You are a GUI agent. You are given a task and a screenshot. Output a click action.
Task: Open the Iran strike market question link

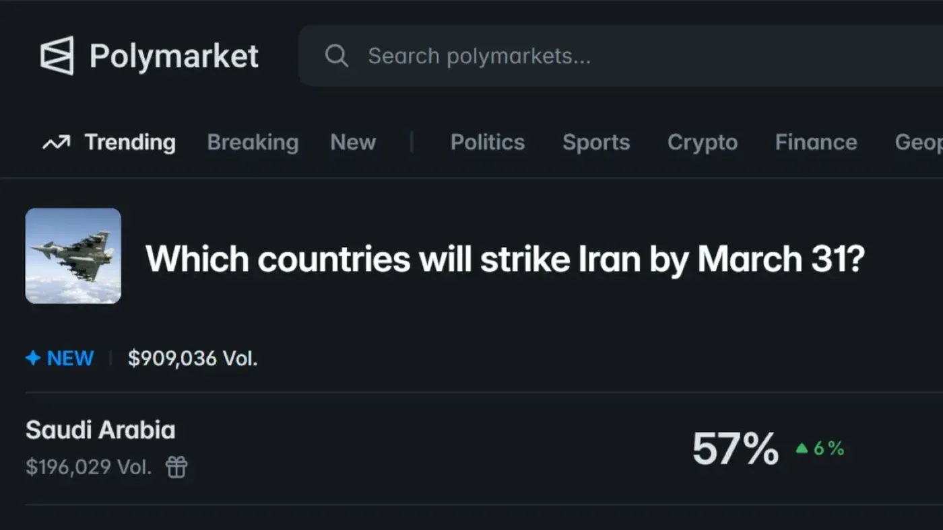pos(506,258)
